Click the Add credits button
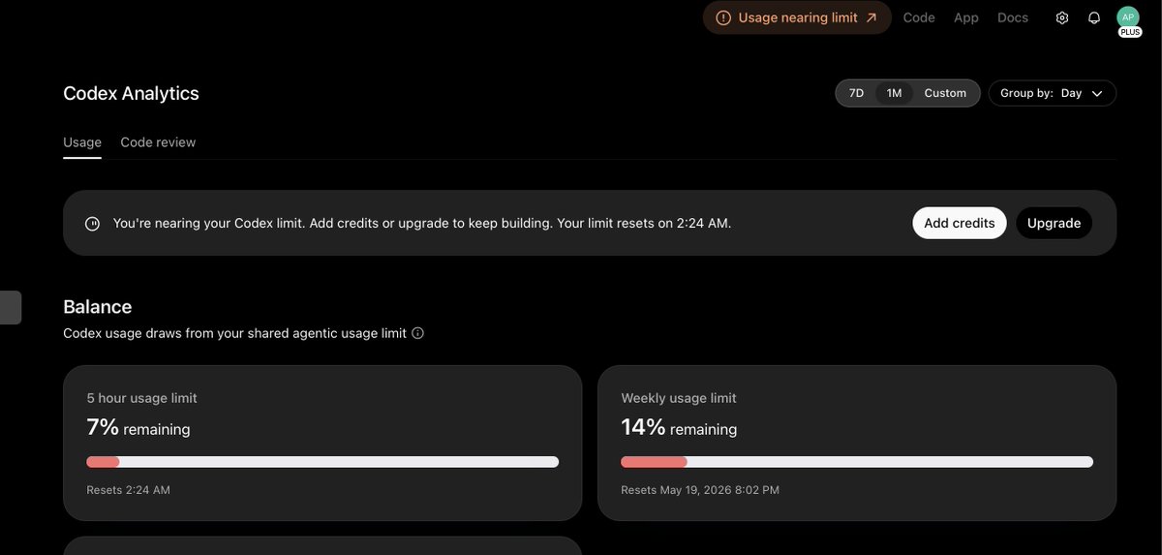The image size is (1162, 555). (x=960, y=223)
